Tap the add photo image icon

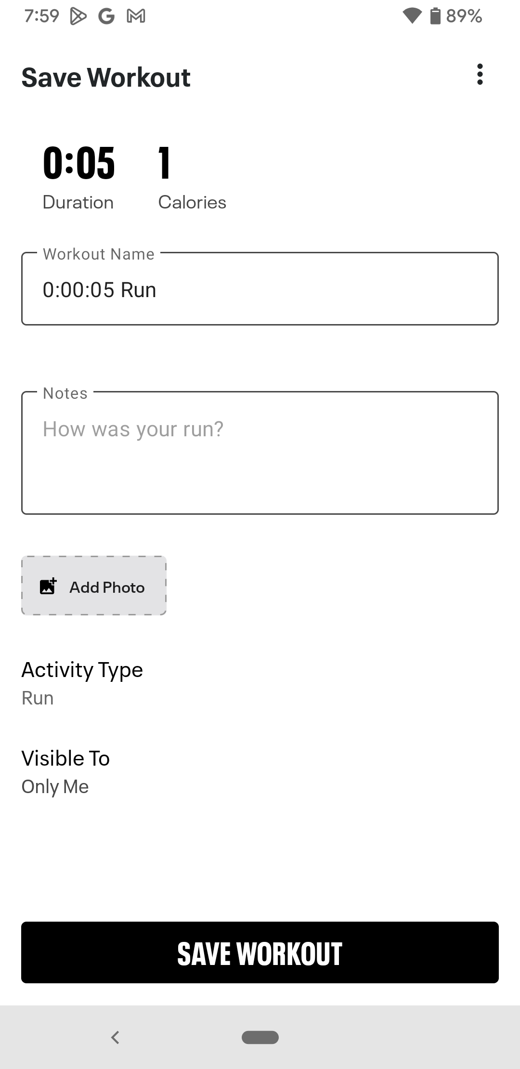[x=48, y=586]
